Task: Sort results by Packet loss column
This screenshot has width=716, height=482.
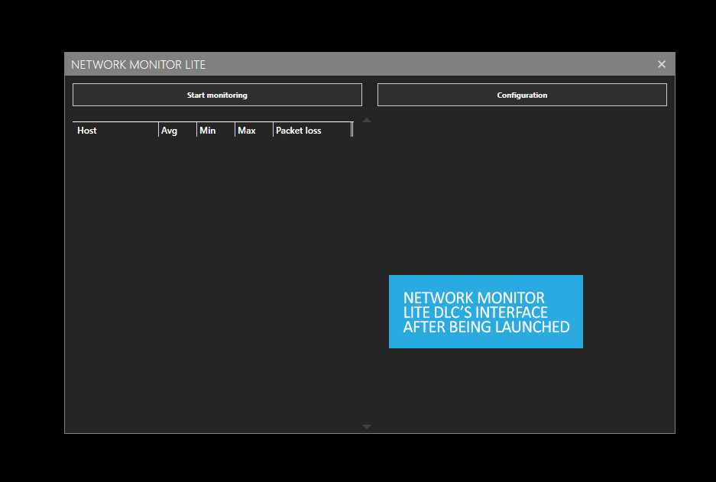Action: pos(312,130)
